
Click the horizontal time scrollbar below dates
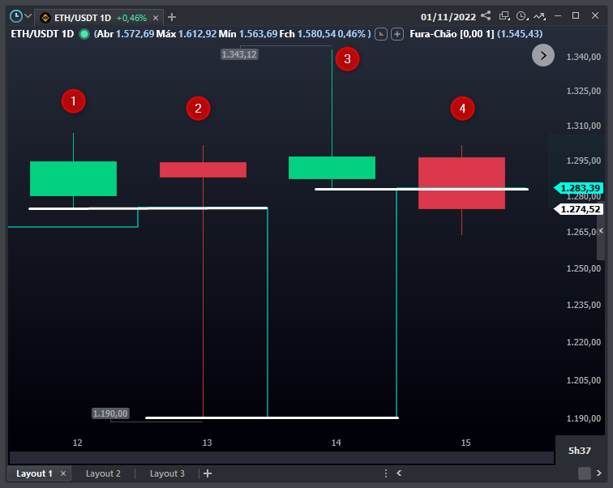tap(281, 458)
